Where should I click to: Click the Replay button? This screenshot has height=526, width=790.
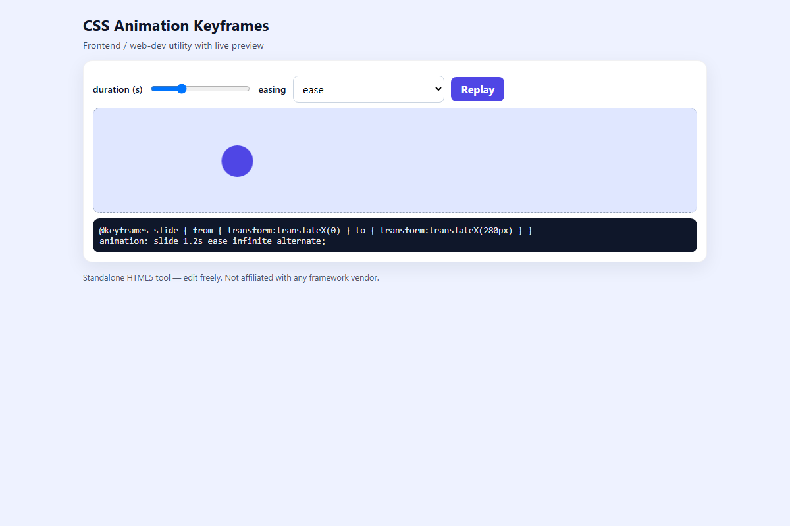point(477,89)
